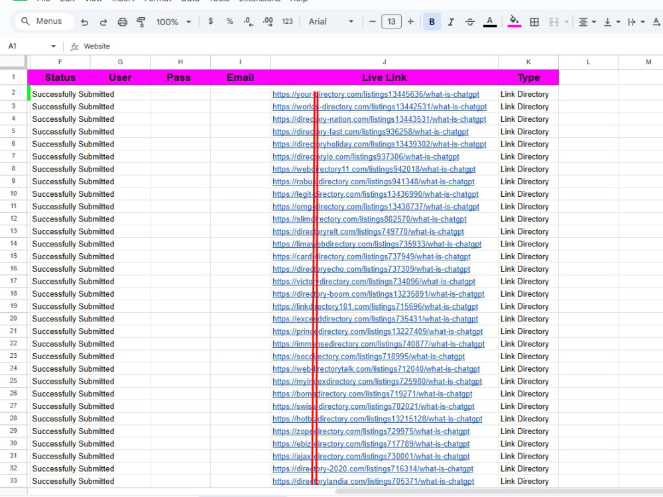The height and width of the screenshot is (497, 663).
Task: Click the Status header cell
Action: tap(60, 78)
